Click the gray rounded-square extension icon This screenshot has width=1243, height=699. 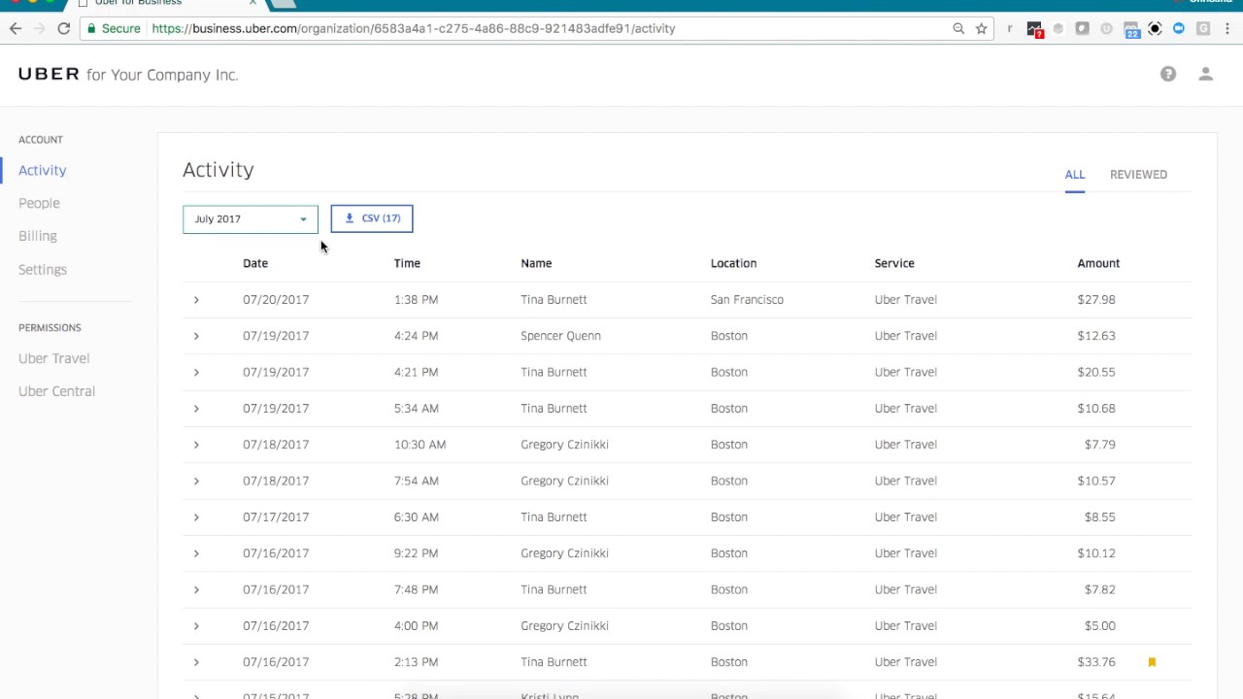pos(1083,28)
